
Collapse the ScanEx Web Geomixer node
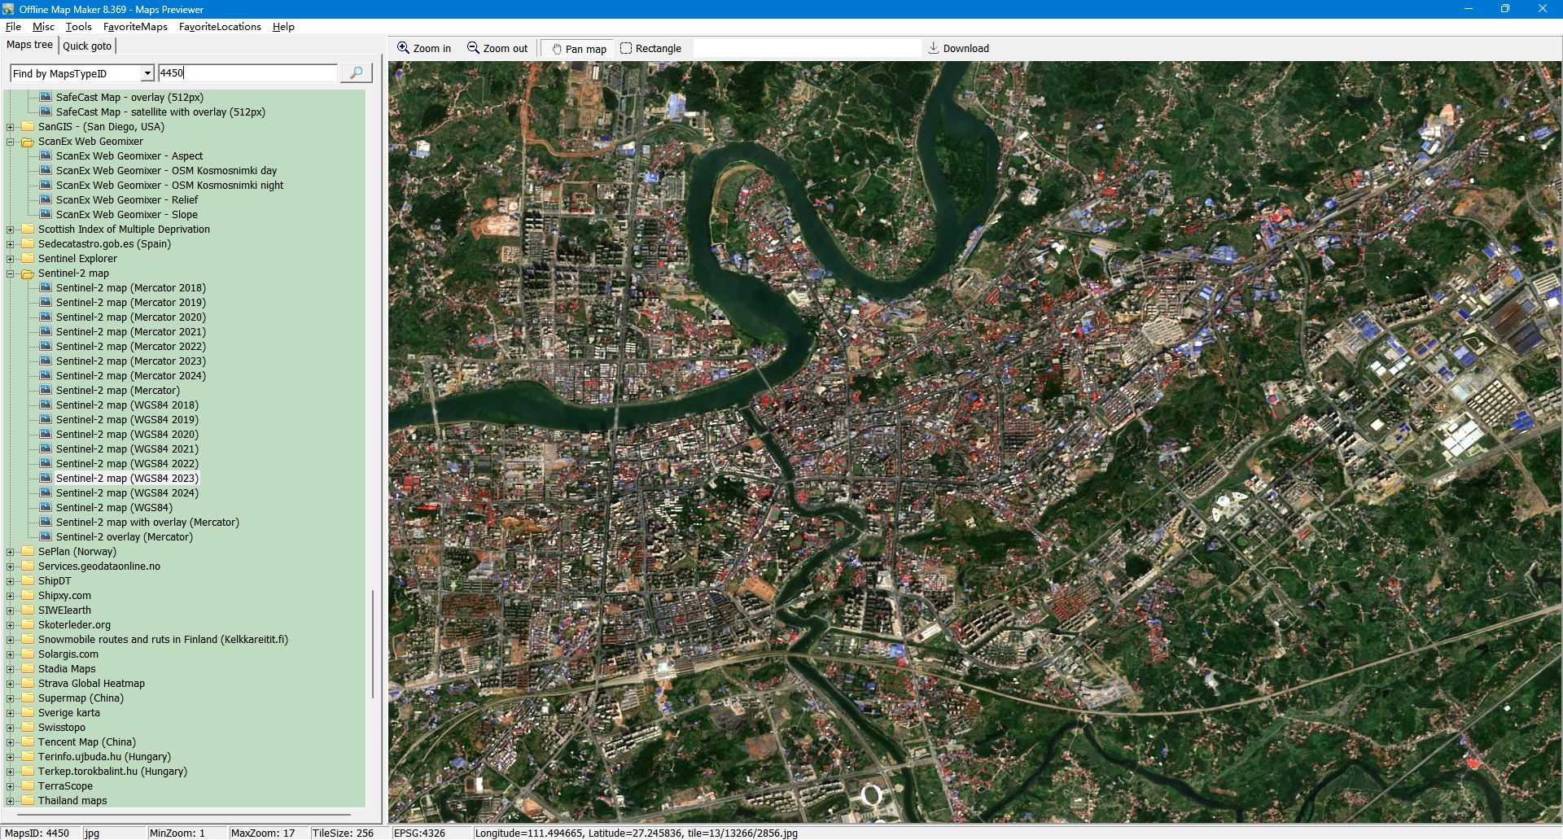[11, 142]
